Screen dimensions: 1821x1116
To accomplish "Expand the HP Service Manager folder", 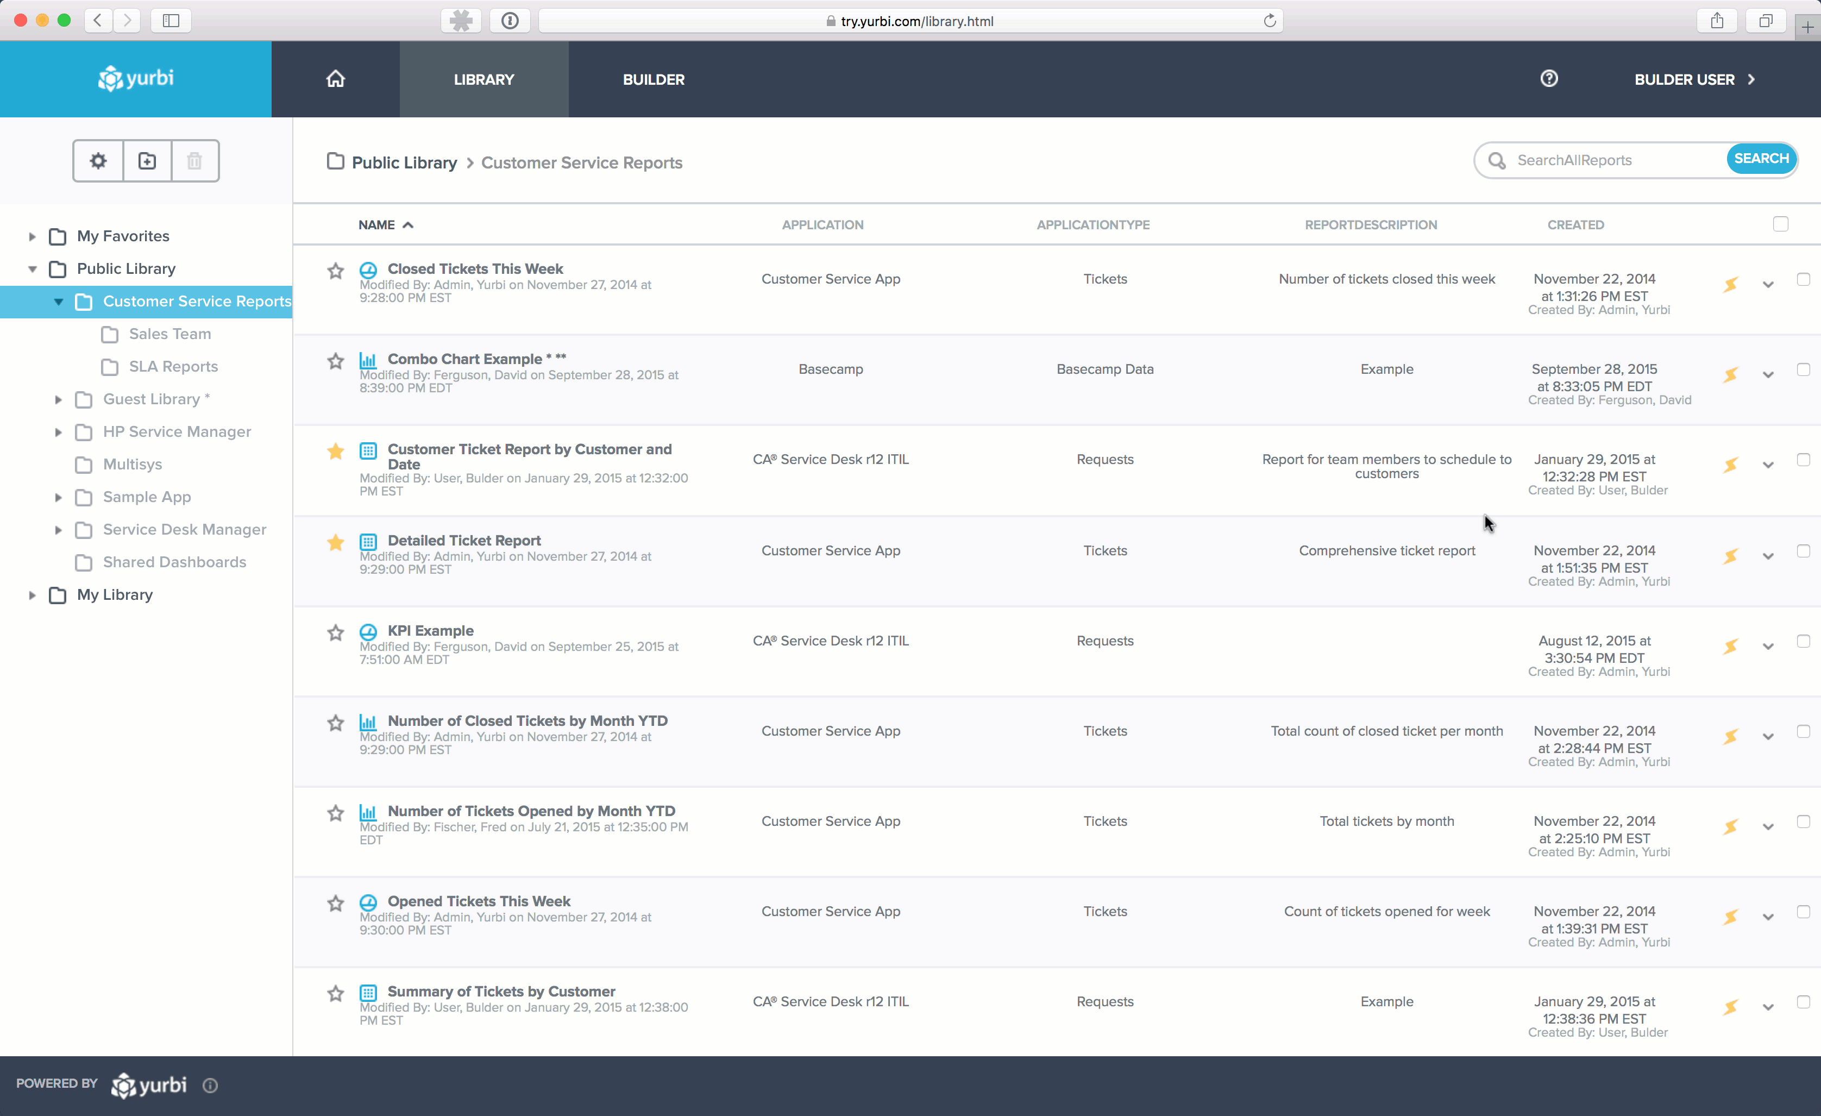I will (x=58, y=431).
